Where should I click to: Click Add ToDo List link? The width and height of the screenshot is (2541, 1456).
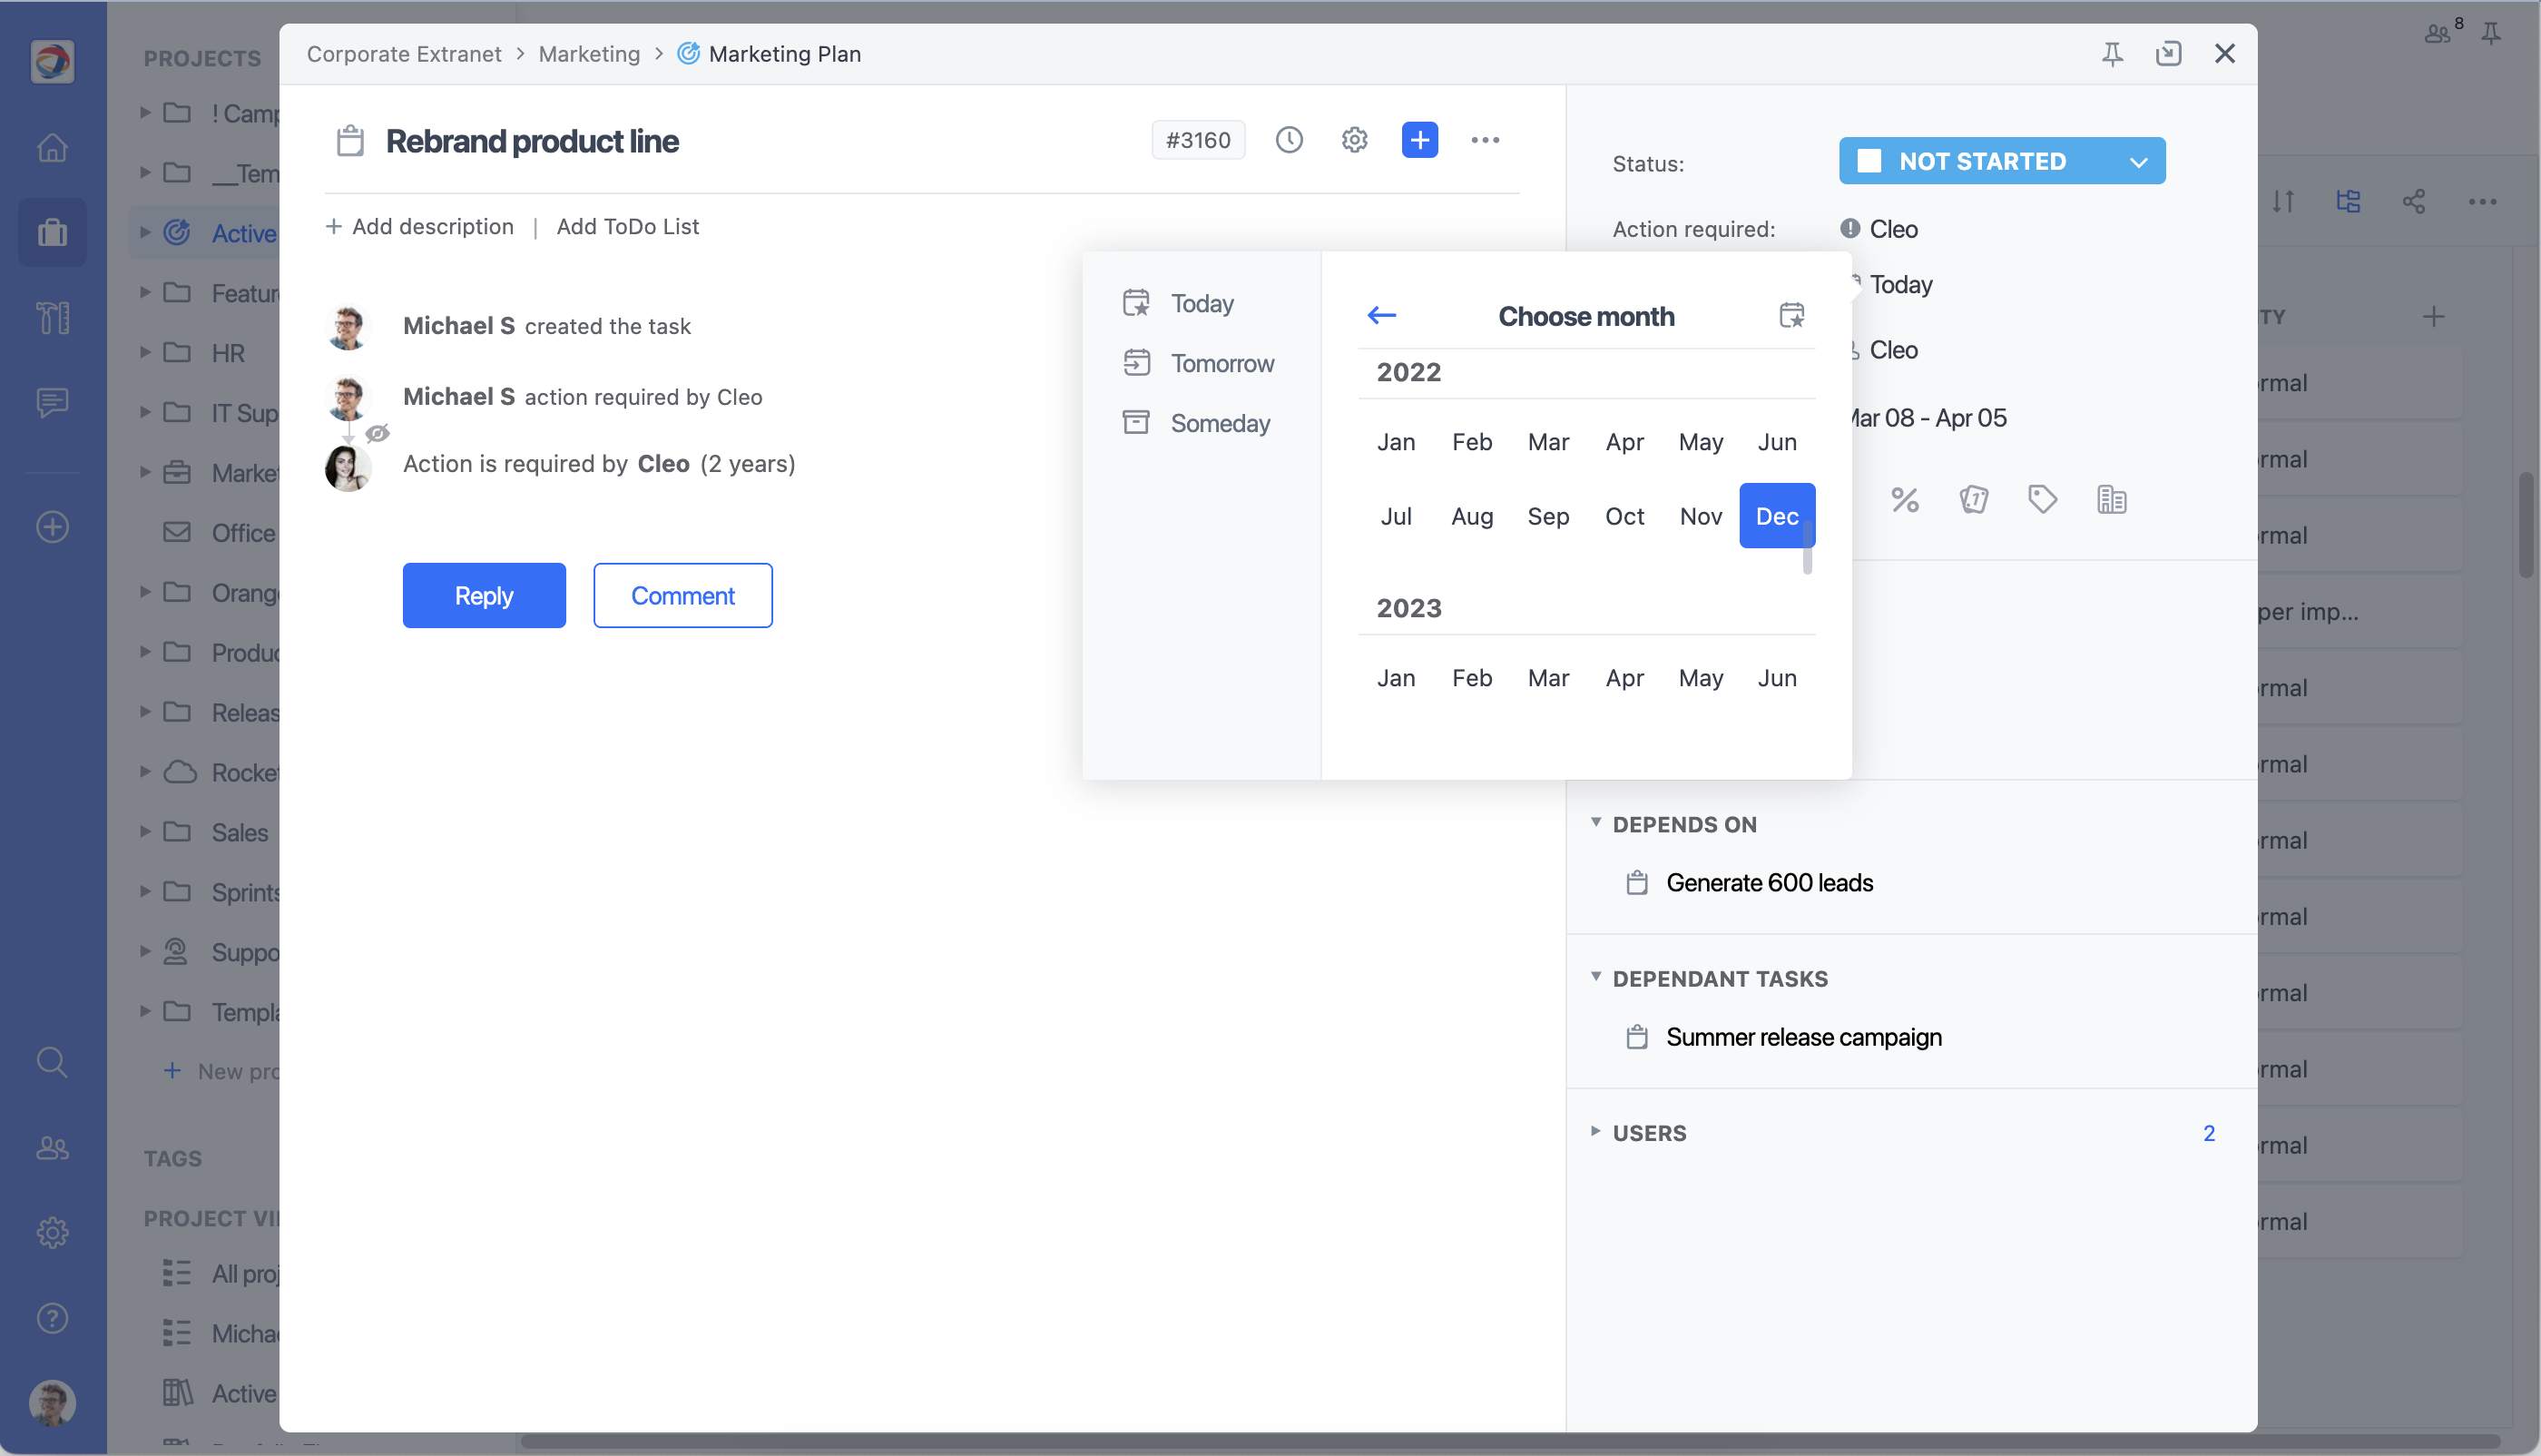(628, 227)
